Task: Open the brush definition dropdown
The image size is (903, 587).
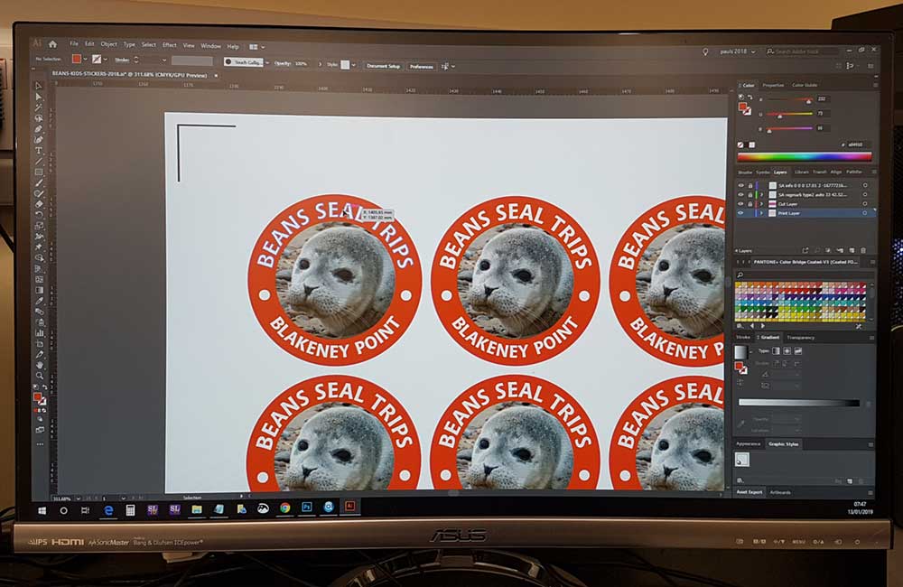Action: (x=267, y=62)
